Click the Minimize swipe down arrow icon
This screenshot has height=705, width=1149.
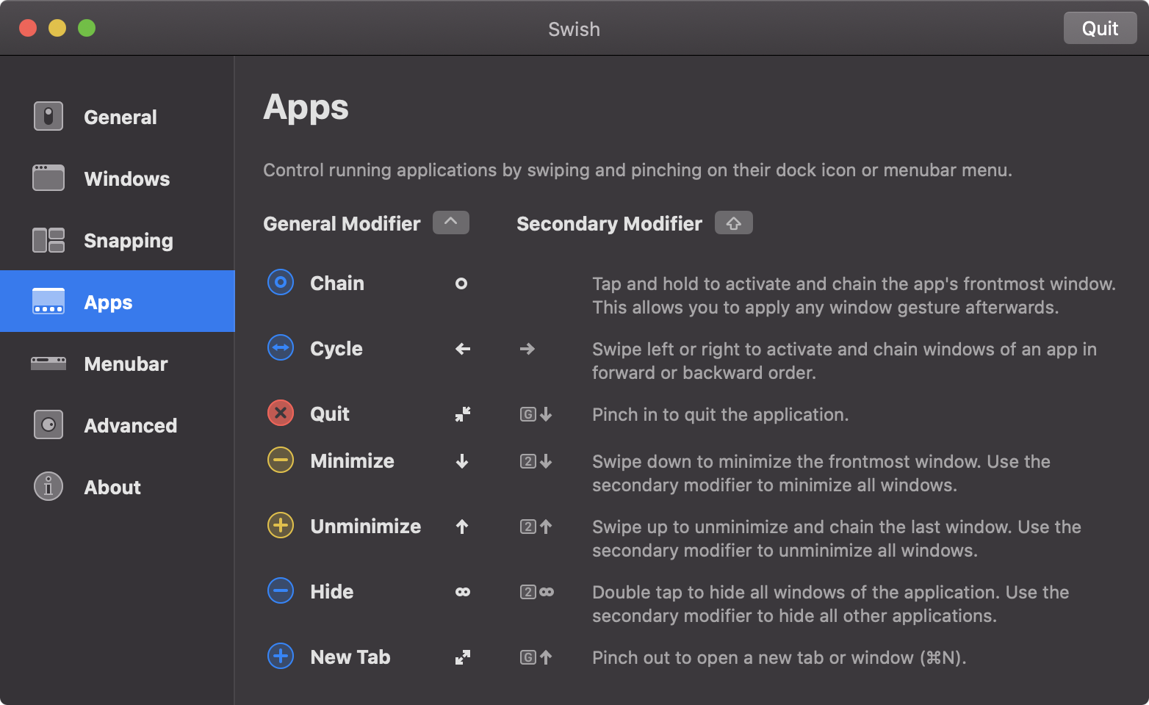pyautogui.click(x=462, y=461)
